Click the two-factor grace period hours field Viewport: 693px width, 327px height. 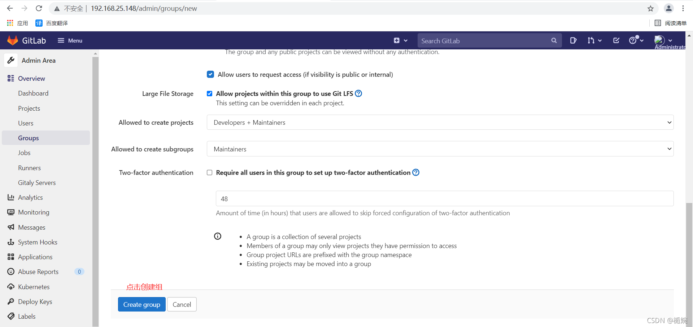point(445,199)
